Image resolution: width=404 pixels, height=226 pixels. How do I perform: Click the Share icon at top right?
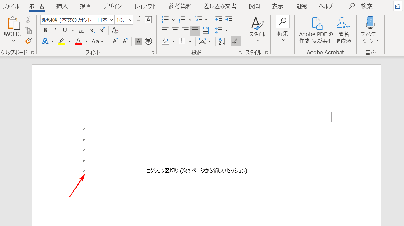point(398,6)
